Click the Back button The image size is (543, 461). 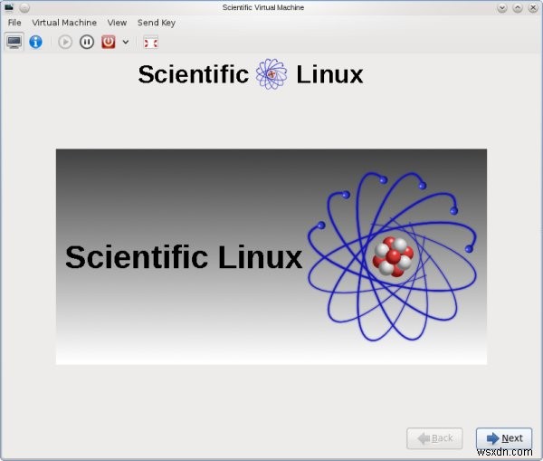pyautogui.click(x=434, y=438)
